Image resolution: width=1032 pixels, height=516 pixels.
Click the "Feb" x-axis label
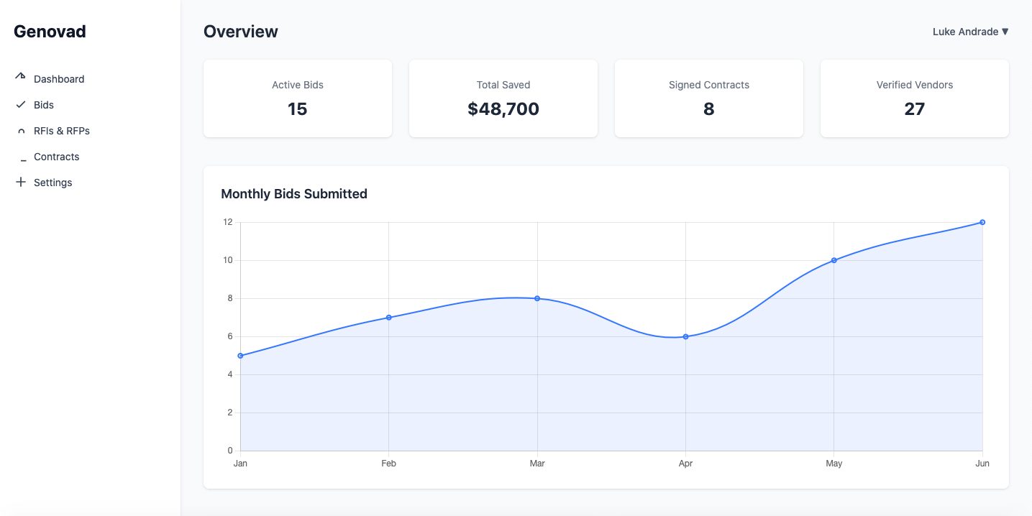[389, 464]
